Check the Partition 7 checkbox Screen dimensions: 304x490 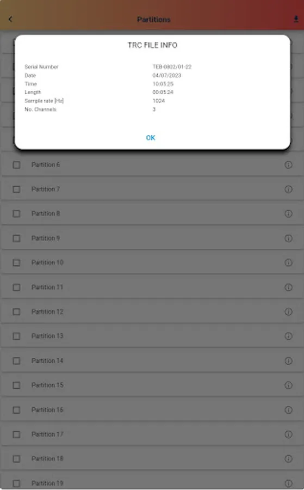click(x=16, y=189)
